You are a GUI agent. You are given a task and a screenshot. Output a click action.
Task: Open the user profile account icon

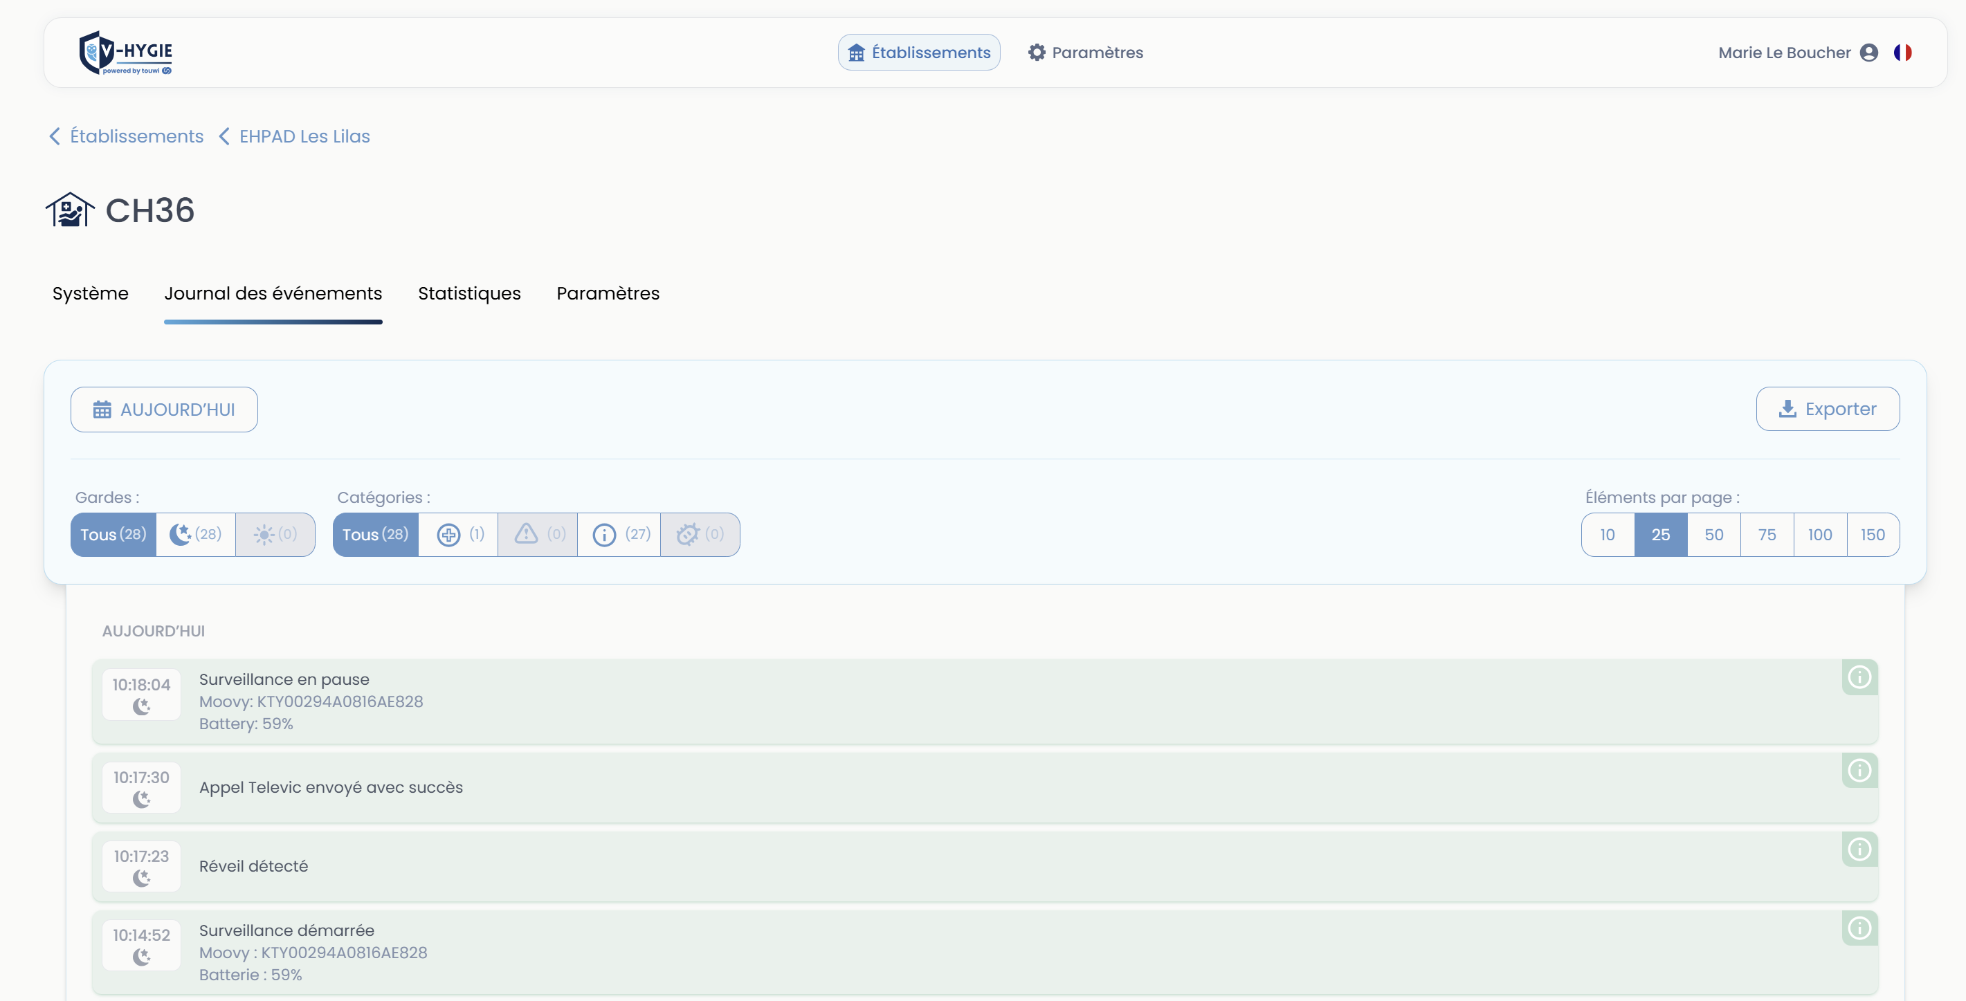(1869, 53)
